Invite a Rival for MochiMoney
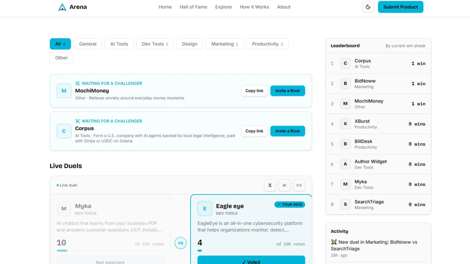Viewport: 470px width, 264px height. pos(288,91)
